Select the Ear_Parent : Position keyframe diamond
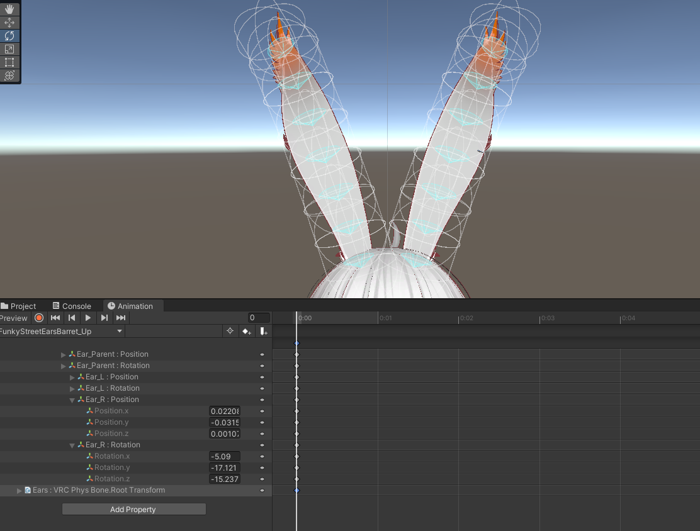The height and width of the screenshot is (531, 700). [x=297, y=354]
